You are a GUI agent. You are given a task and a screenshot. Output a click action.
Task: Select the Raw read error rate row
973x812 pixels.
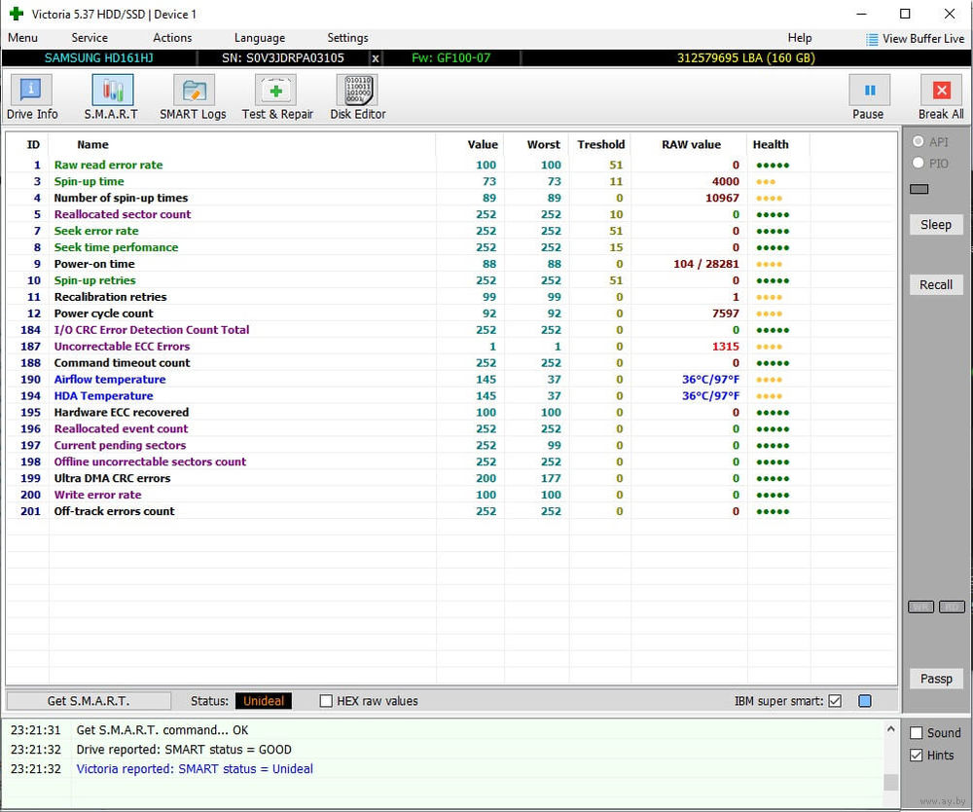pyautogui.click(x=451, y=166)
